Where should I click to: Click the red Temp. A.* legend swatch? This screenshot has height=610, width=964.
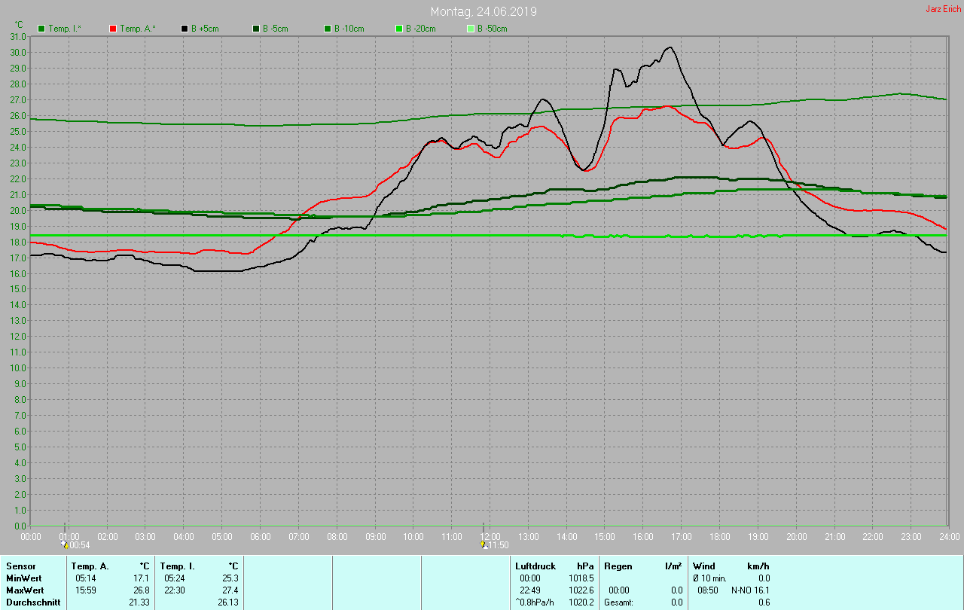(113, 29)
